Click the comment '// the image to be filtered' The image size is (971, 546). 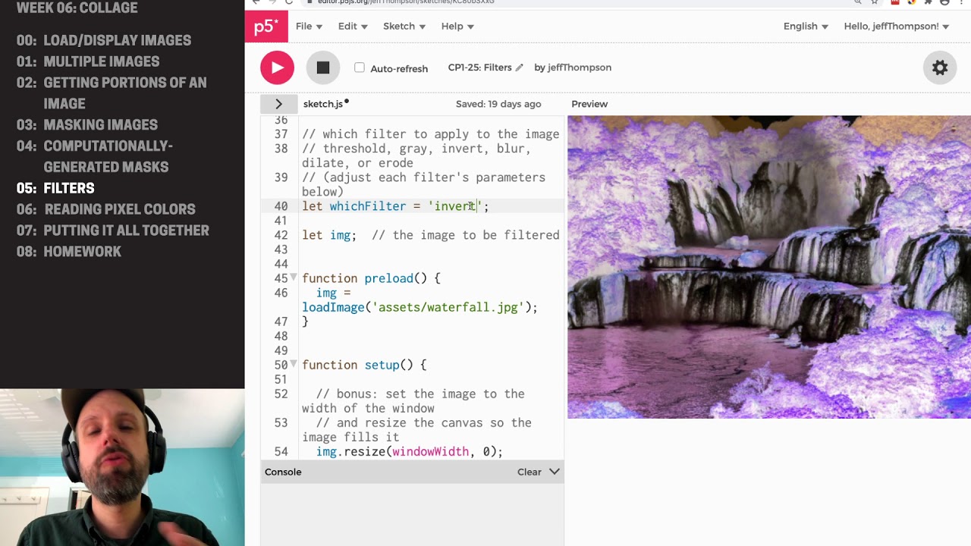(465, 235)
